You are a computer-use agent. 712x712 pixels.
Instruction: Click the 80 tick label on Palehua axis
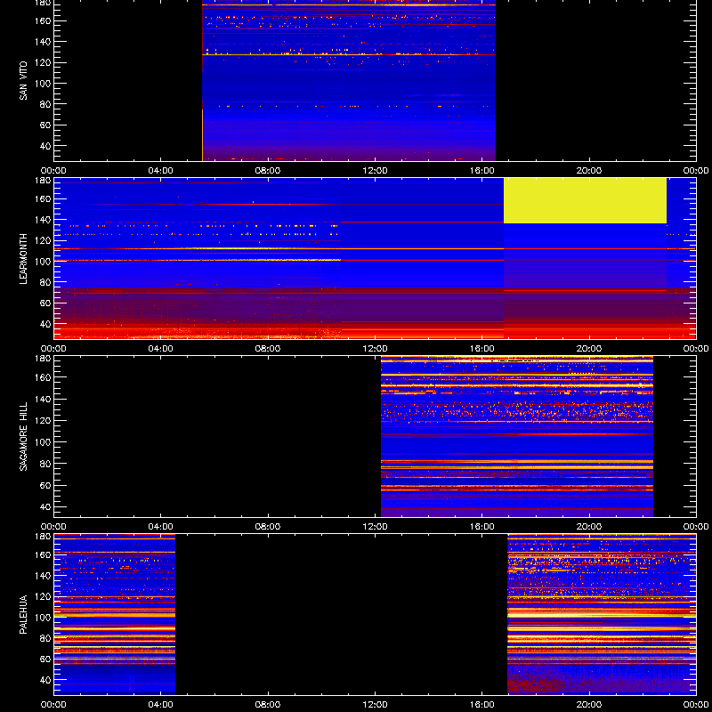45,638
